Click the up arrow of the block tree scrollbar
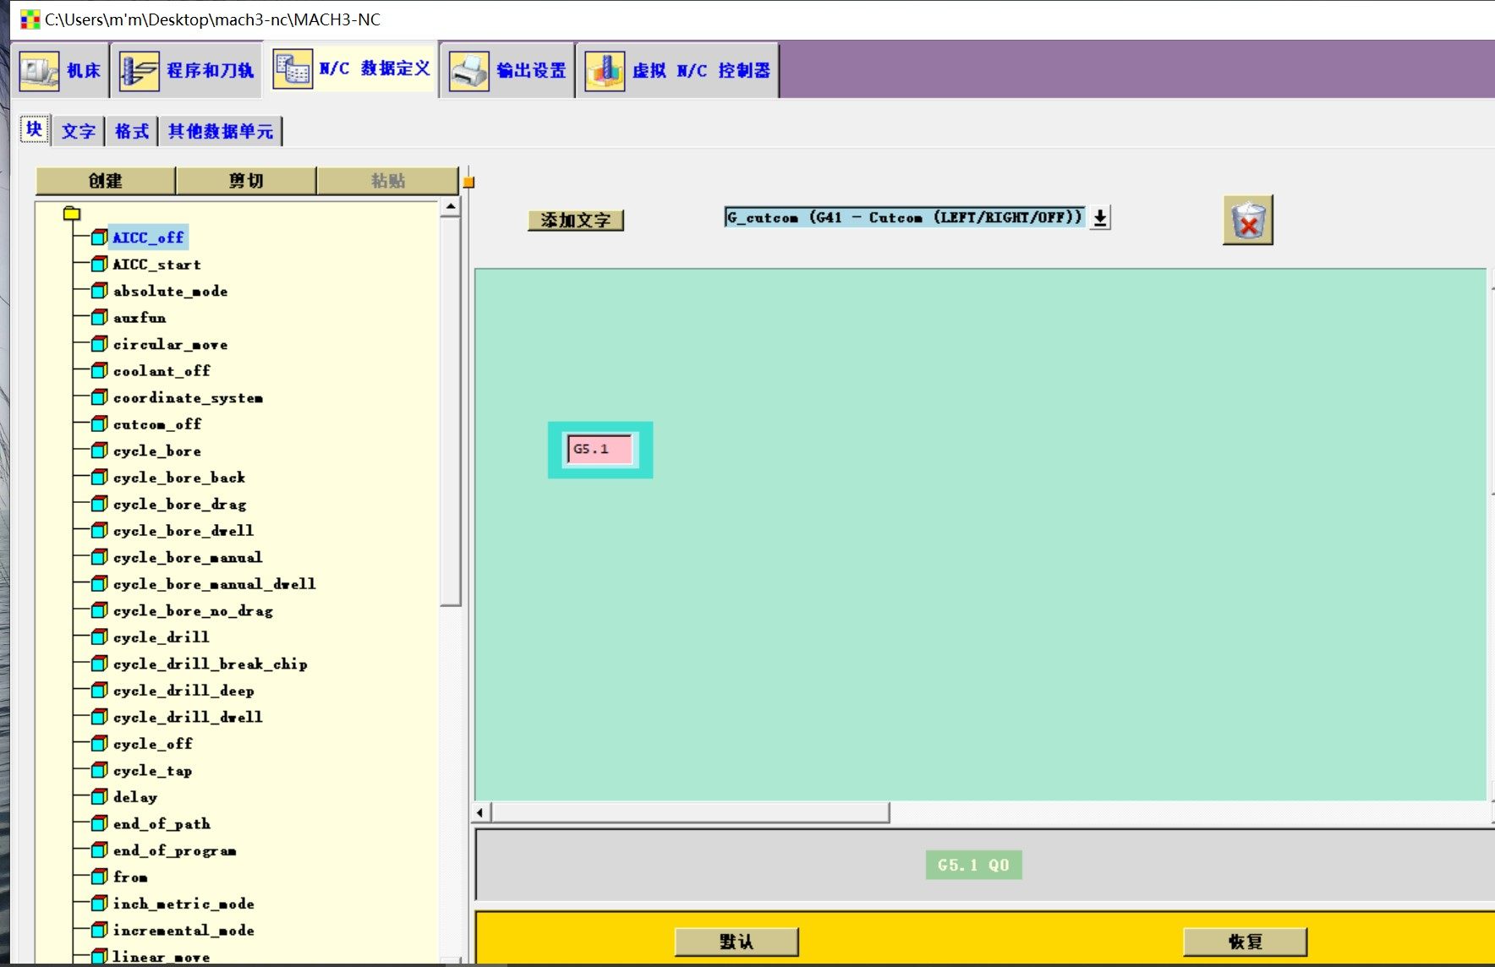This screenshot has width=1495, height=967. click(x=451, y=206)
